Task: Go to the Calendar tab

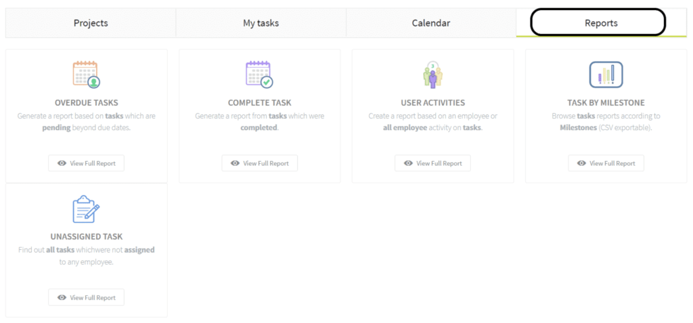Action: coord(431,23)
